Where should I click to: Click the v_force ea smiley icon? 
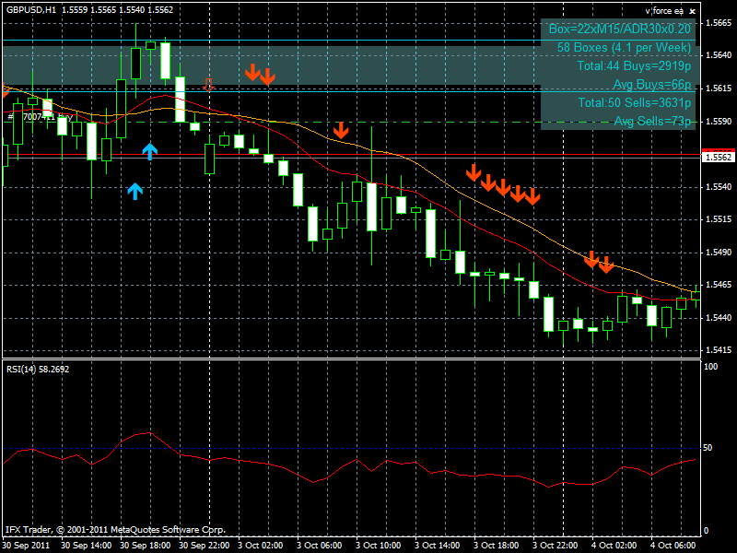point(690,10)
